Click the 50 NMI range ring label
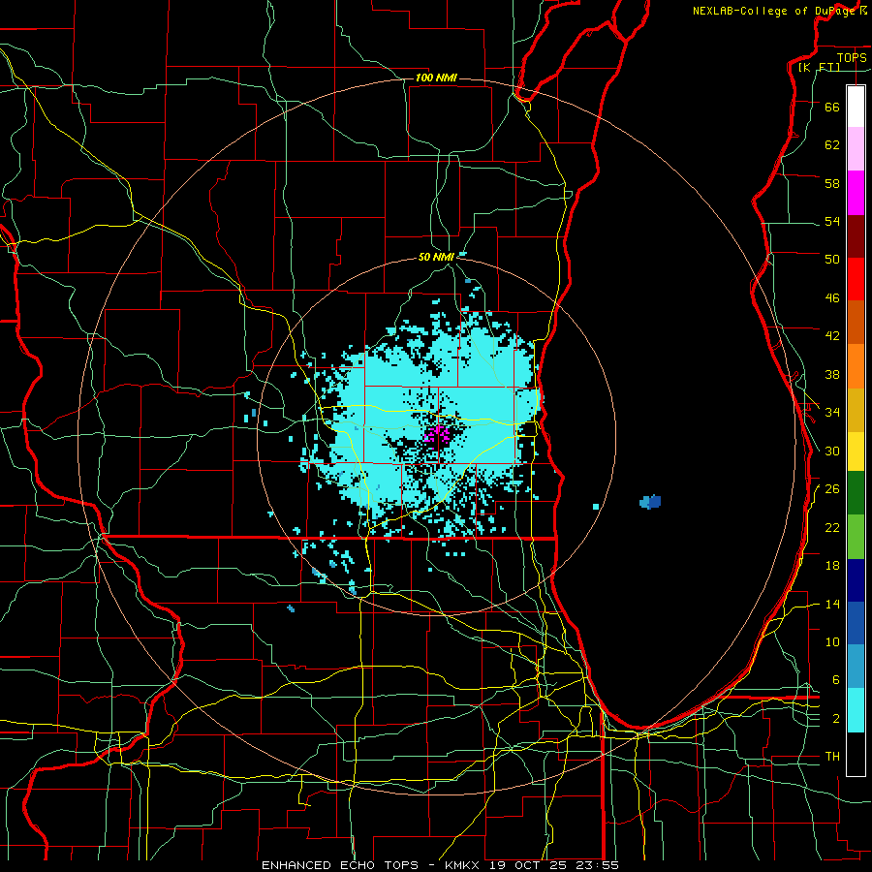The width and height of the screenshot is (872, 872). 436,257
